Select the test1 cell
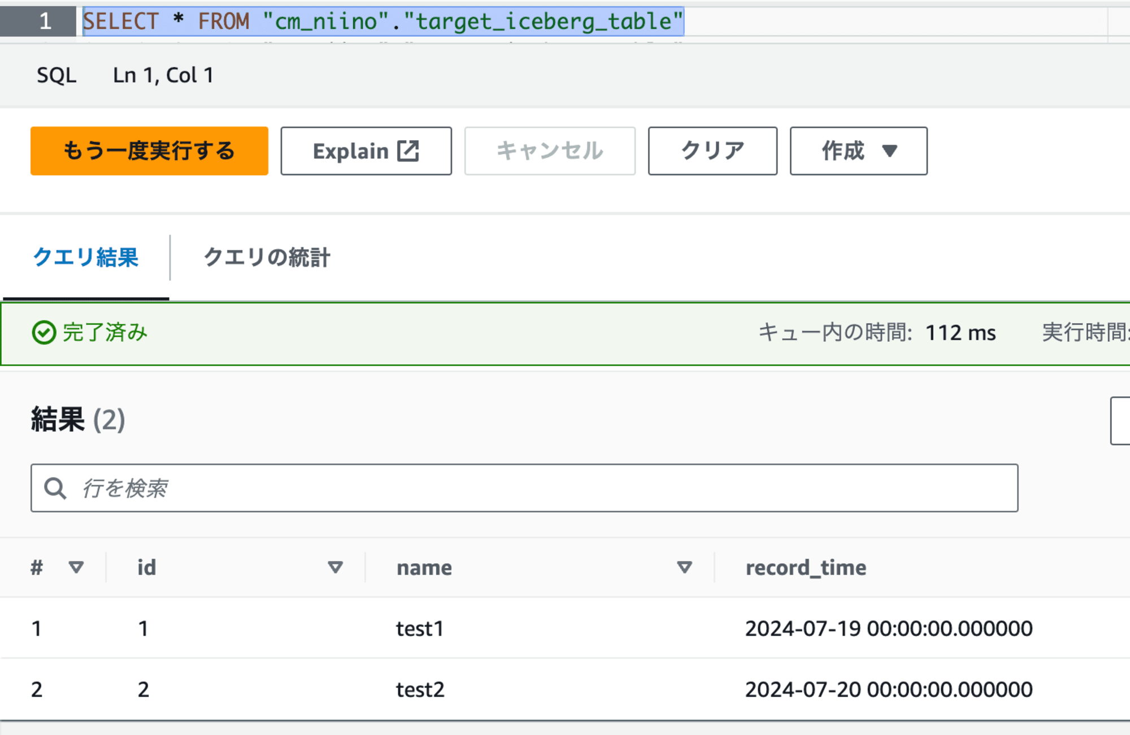The width and height of the screenshot is (1130, 735). 420,628
